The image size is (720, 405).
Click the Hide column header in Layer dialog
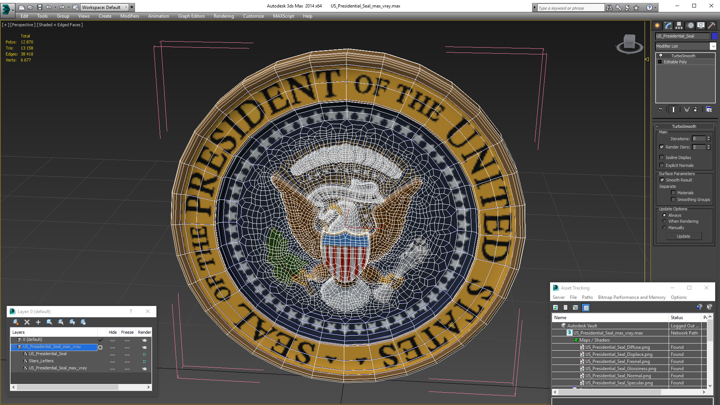tap(112, 332)
